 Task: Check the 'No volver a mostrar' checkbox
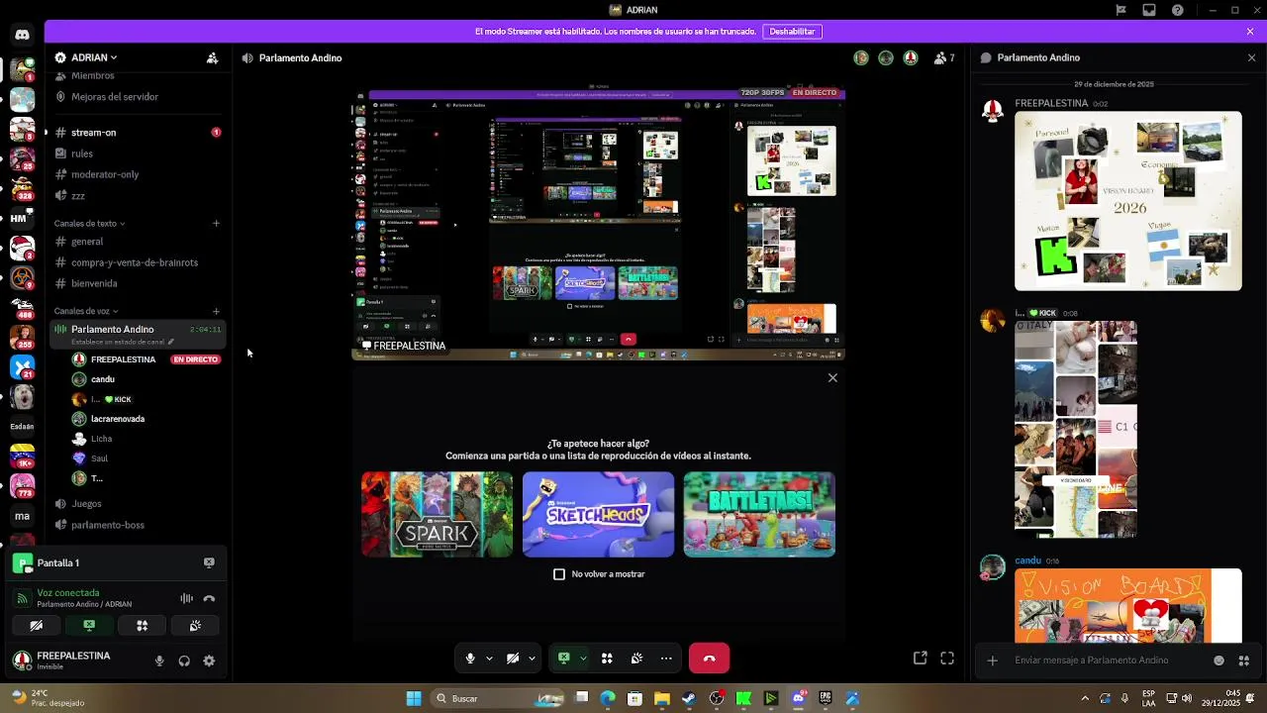[559, 574]
